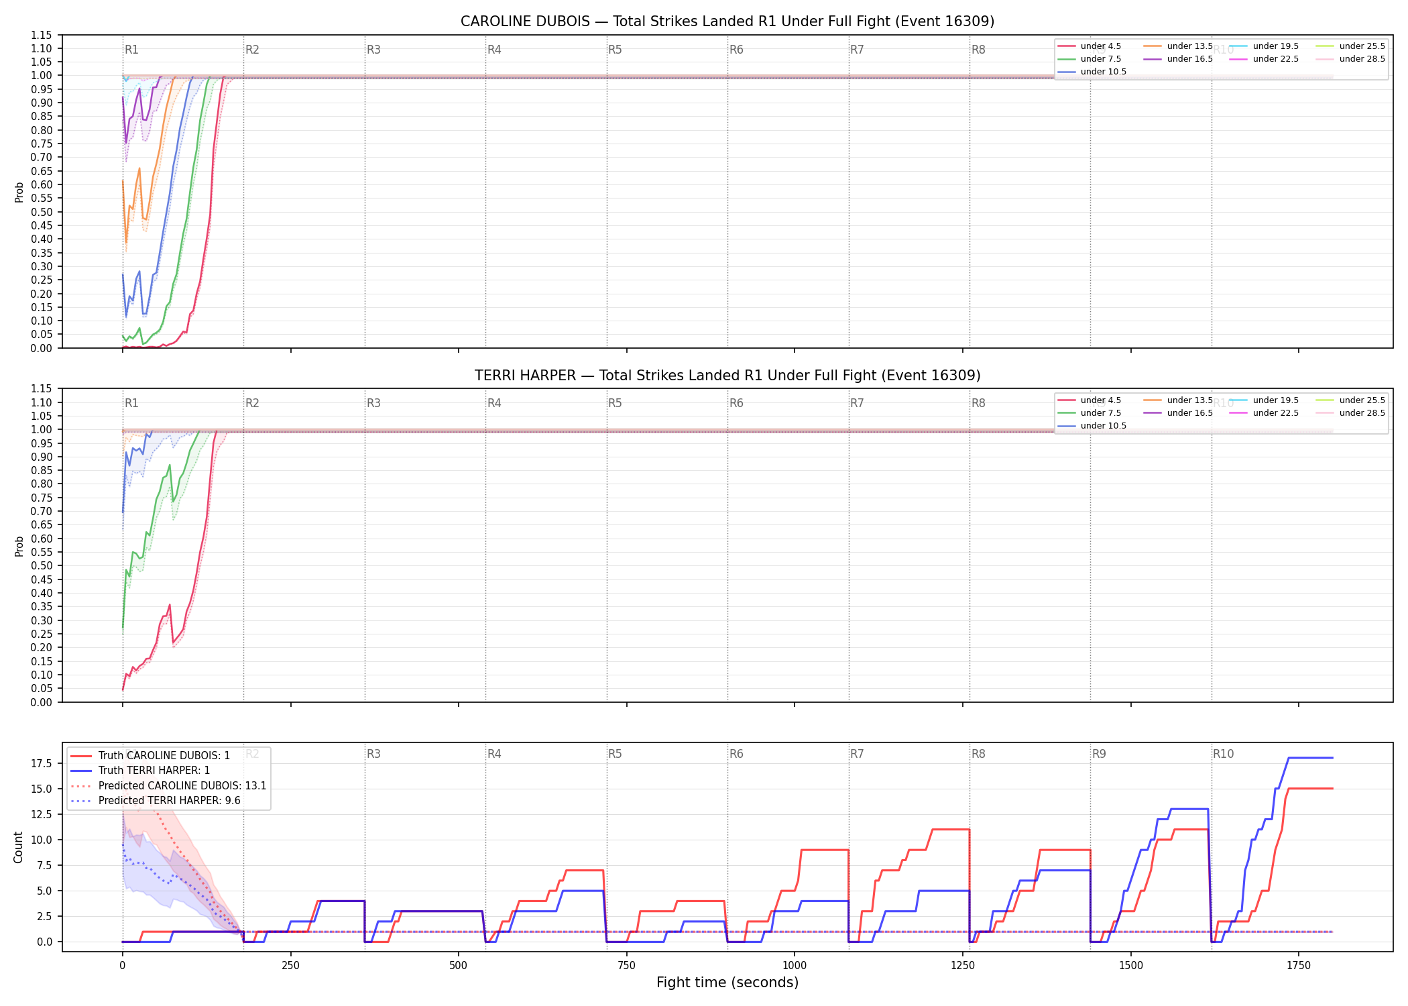Click 'under 22.5' in Dubois chart legend
This screenshot has height=1006, width=1408.
pyautogui.click(x=1276, y=59)
